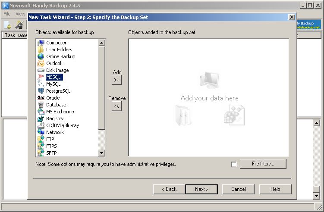This screenshot has height=212, width=324.
Task: Select User Folders entry
Action: (x=59, y=50)
